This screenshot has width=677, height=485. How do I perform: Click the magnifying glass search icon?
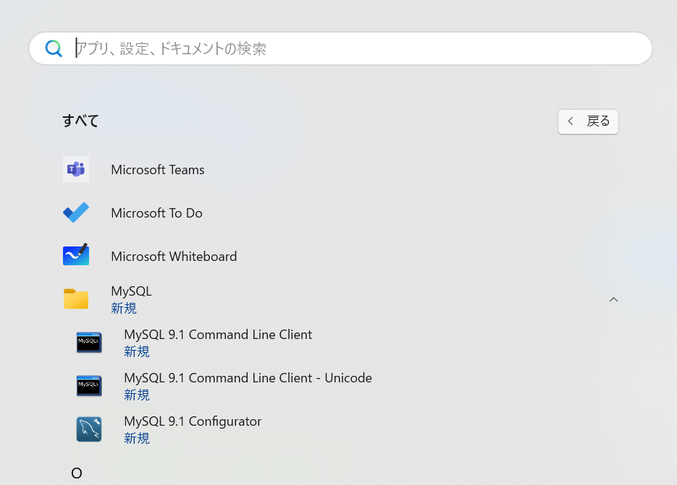point(54,48)
